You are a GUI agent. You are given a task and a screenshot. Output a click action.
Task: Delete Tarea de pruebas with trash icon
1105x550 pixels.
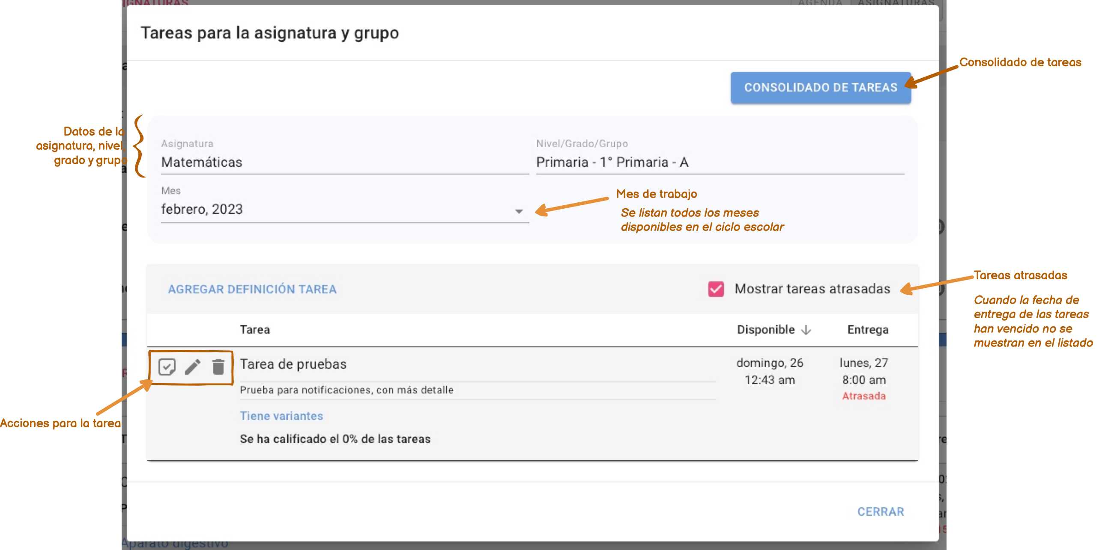coord(218,367)
